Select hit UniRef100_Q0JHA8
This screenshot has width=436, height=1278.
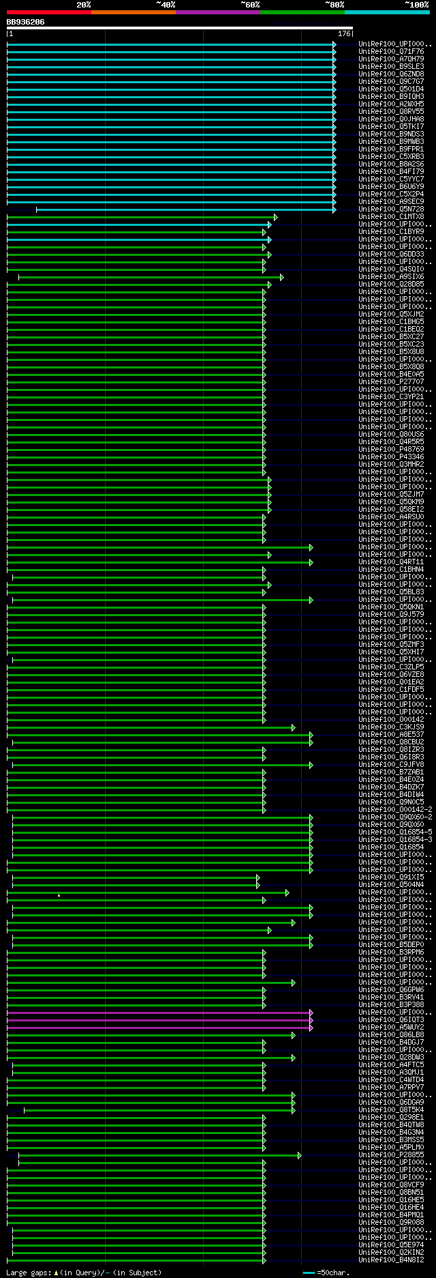tap(391, 119)
